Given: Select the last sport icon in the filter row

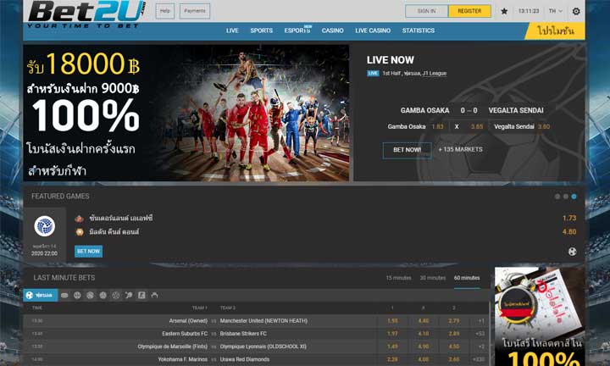Looking at the screenshot, I should [x=154, y=295].
